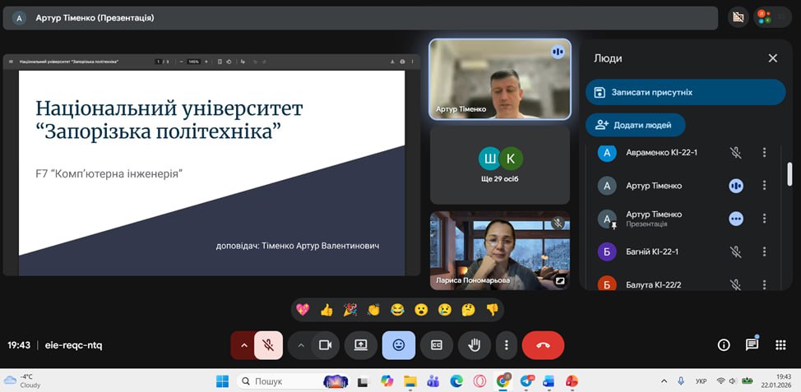801x392 pixels.
Task: Send the thumbs up reaction
Action: click(326, 310)
